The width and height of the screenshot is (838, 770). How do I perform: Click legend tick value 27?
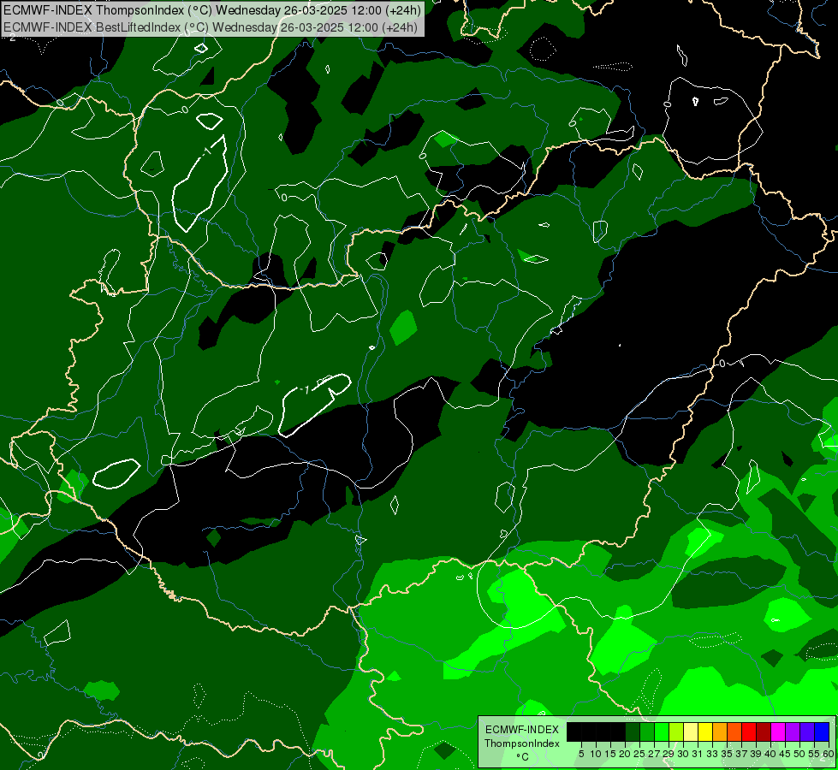(654, 754)
